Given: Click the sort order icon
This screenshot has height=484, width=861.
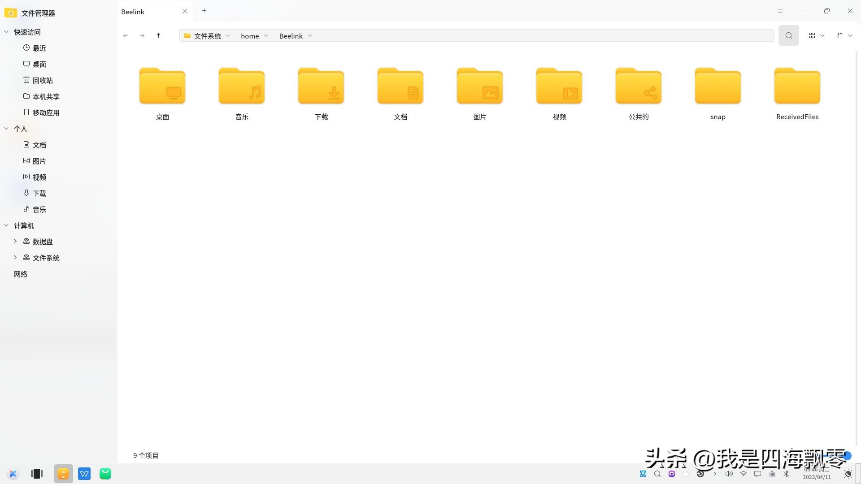Looking at the screenshot, I should pyautogui.click(x=839, y=35).
